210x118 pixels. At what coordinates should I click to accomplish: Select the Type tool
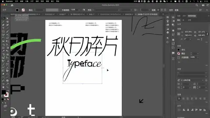point(3,28)
